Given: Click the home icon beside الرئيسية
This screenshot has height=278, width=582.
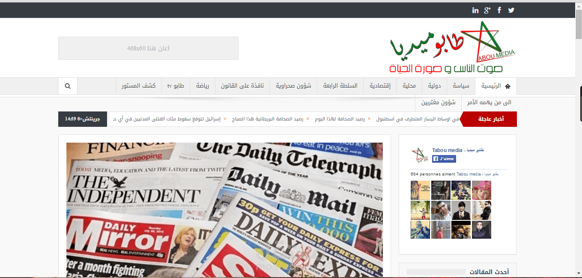Looking at the screenshot, I should pyautogui.click(x=508, y=86).
